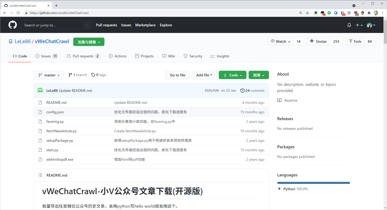Open the GitHub notifications bell
This screenshot has width=387, height=210.
(349, 25)
